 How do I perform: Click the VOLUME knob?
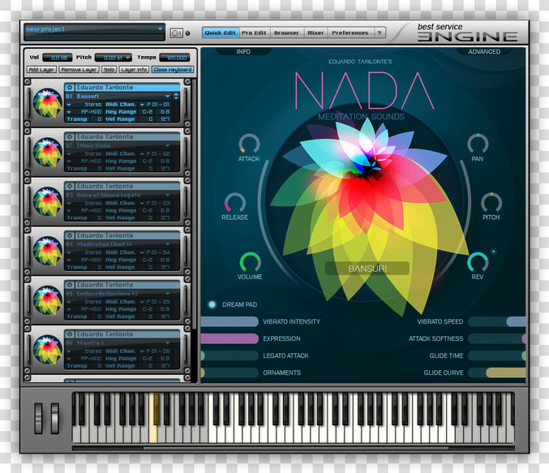[250, 262]
